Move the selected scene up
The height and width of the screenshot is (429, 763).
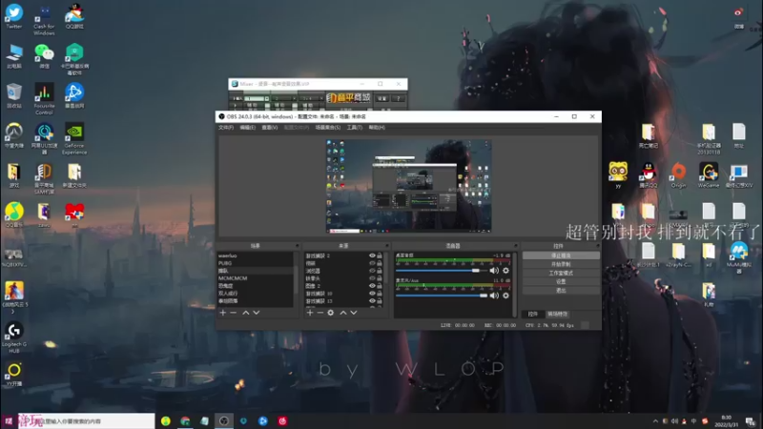coord(246,313)
